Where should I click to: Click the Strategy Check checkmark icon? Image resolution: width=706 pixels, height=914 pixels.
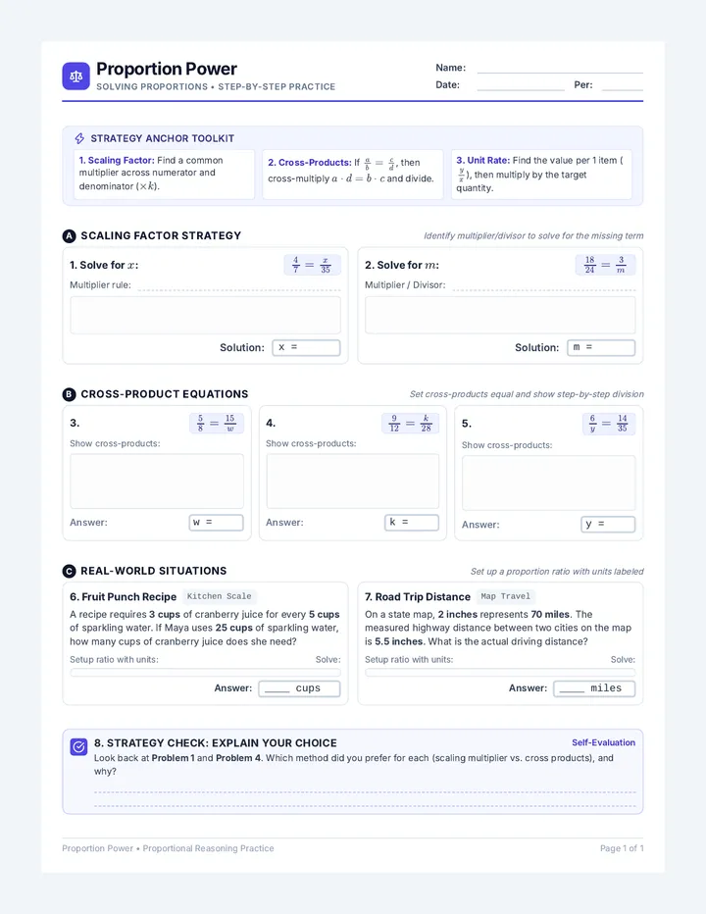[78, 746]
